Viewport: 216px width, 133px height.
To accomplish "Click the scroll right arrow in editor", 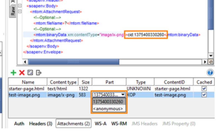I will 205,62.
